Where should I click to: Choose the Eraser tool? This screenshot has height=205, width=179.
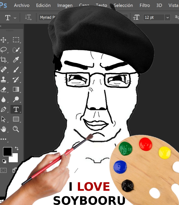(x=4, y=89)
